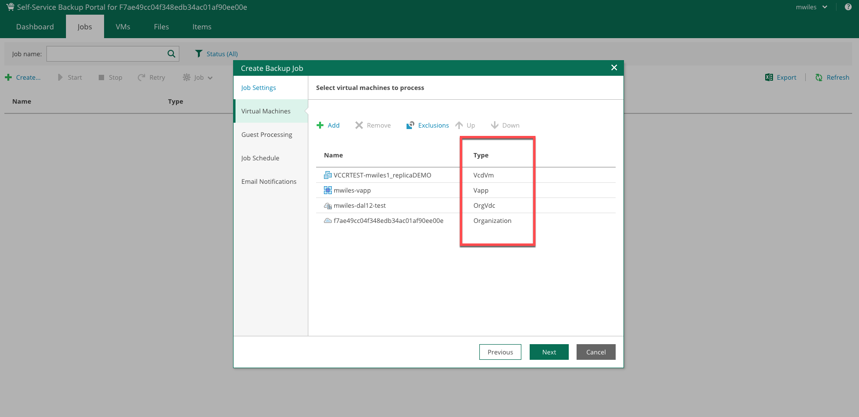Viewport: 859px width, 417px height.
Task: Select the mwiles-vapp row
Action: click(x=352, y=191)
